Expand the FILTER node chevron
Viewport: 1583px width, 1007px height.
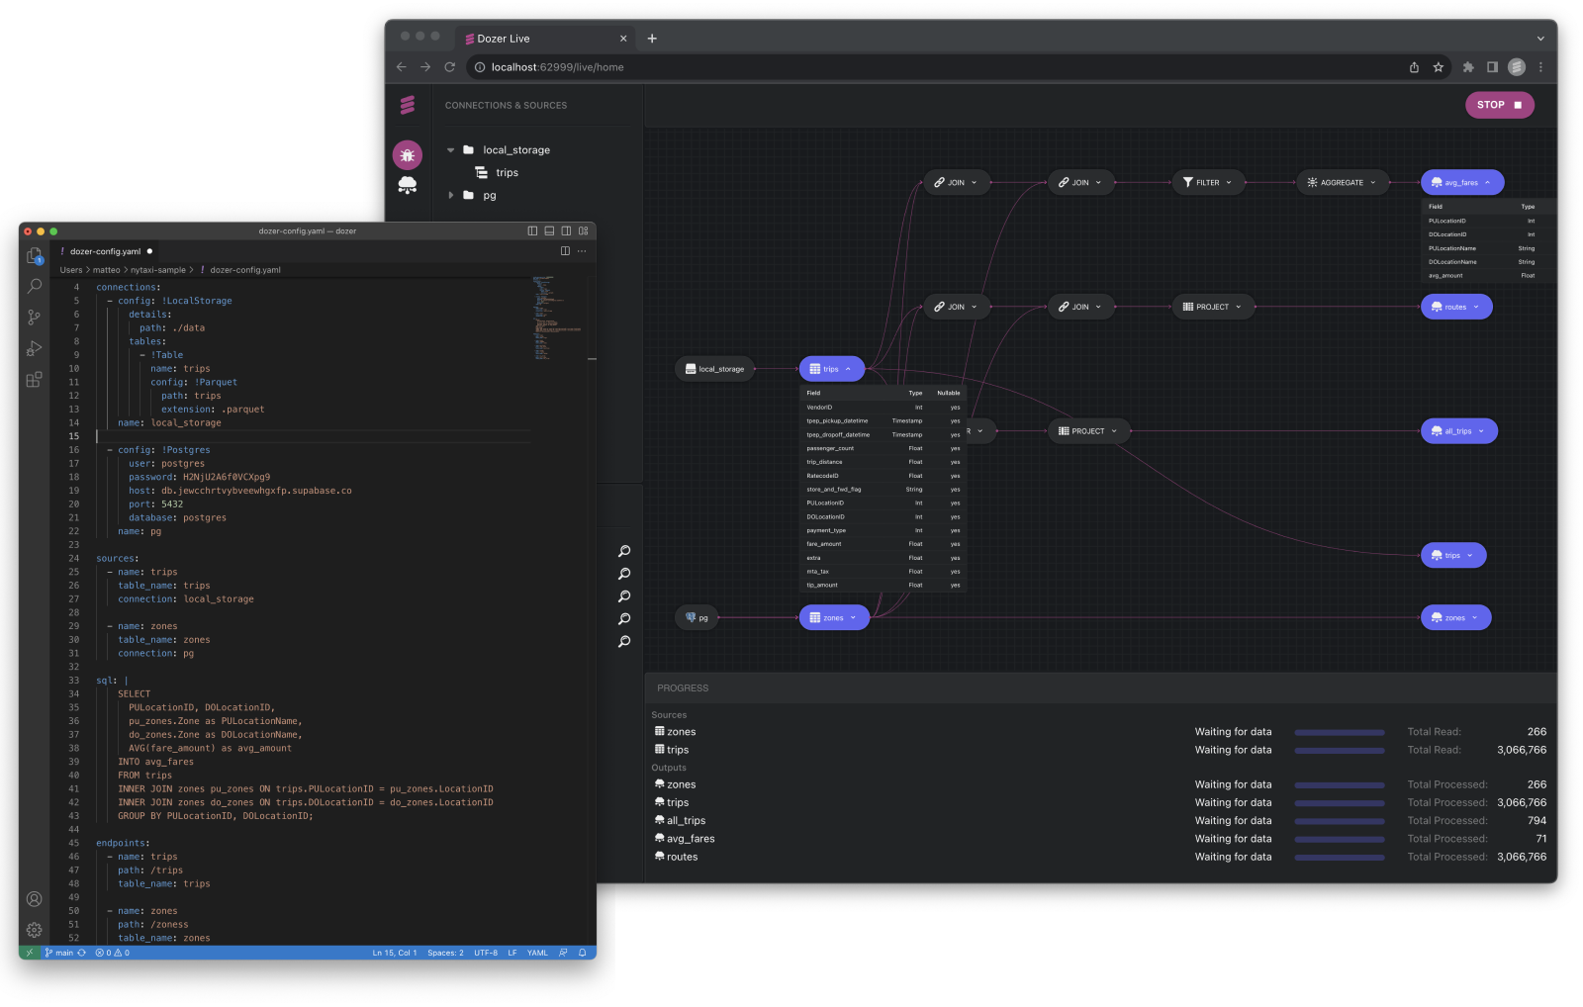[x=1229, y=183]
